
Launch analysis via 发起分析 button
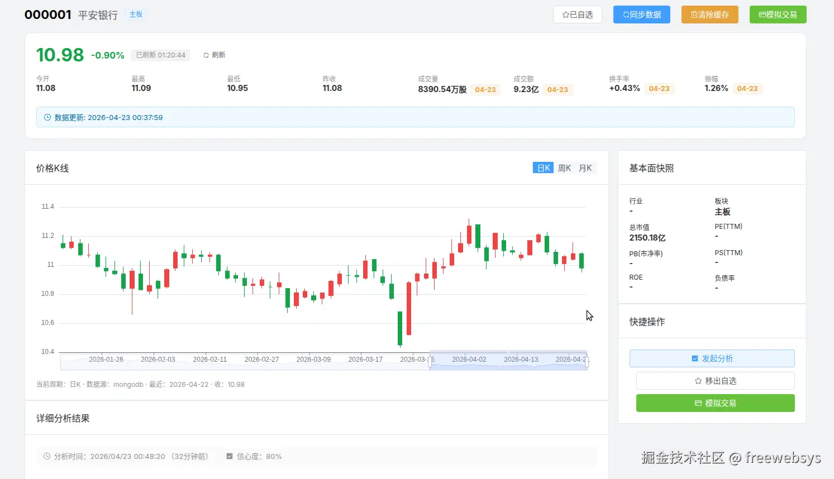point(712,358)
